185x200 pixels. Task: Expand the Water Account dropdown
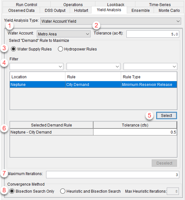click(64, 34)
